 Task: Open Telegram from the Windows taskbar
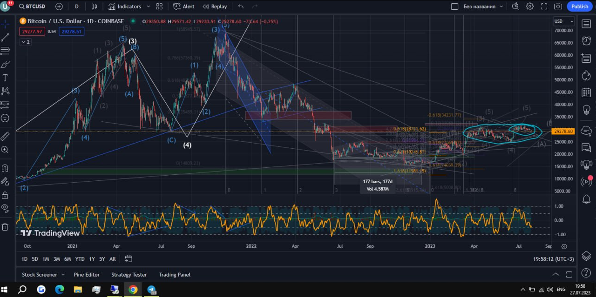pyautogui.click(x=151, y=290)
